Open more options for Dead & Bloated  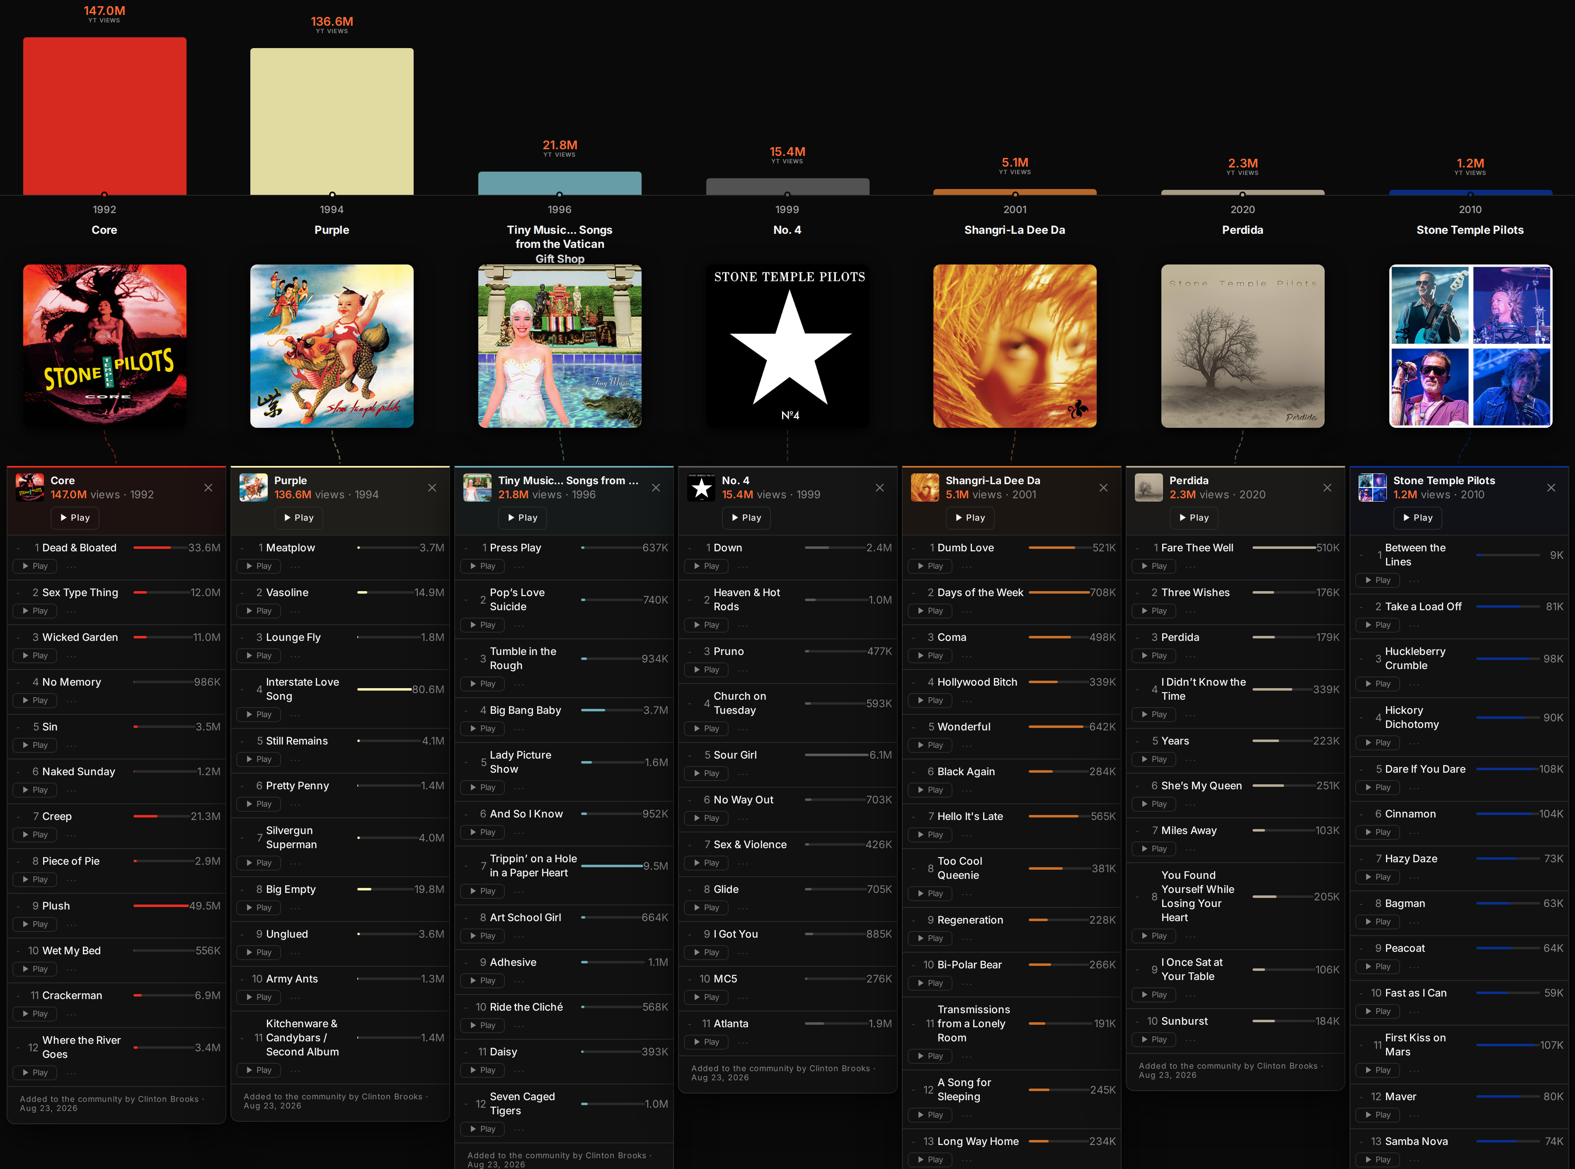71,566
